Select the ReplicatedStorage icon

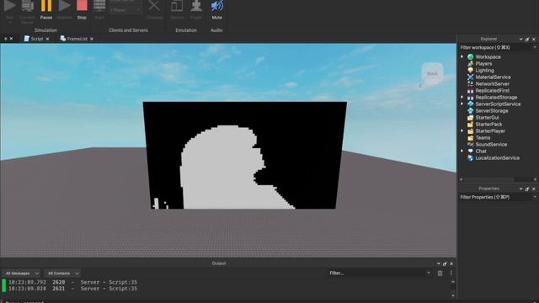tap(470, 98)
